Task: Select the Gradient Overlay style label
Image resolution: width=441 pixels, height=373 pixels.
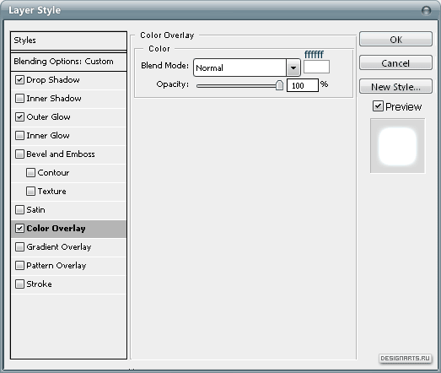Action: 59,247
